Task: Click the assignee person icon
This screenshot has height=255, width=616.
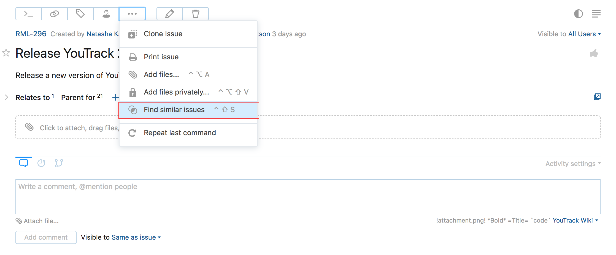Action: pyautogui.click(x=106, y=14)
